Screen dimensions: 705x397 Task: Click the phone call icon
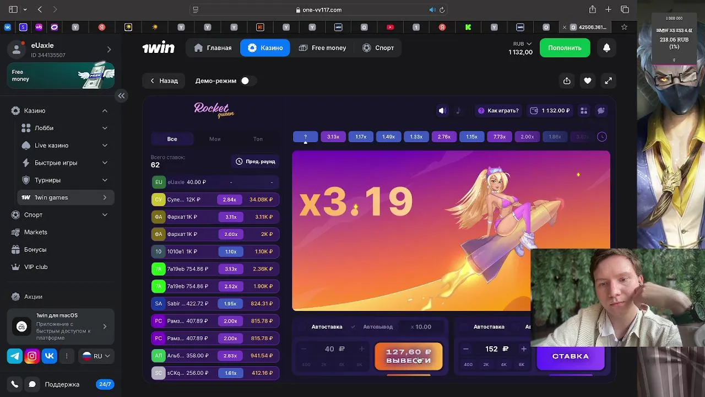pos(15,384)
